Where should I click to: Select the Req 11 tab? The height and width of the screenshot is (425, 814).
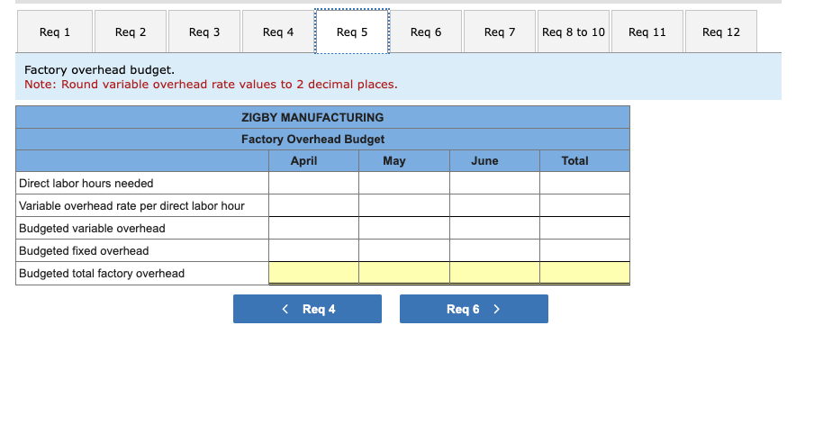click(647, 32)
